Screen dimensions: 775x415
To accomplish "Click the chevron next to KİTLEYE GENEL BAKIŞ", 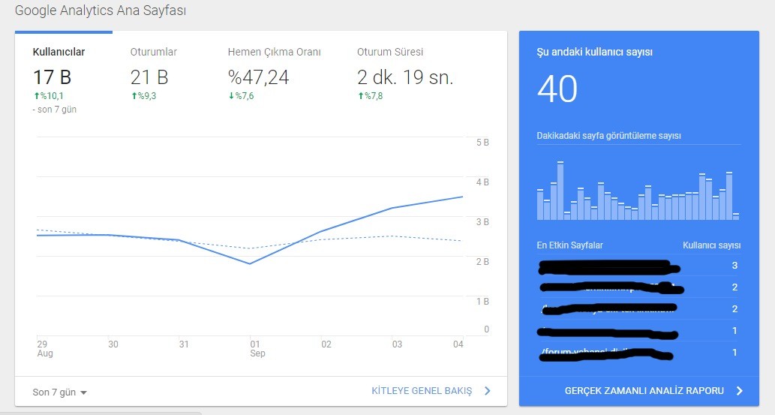I will click(x=488, y=391).
